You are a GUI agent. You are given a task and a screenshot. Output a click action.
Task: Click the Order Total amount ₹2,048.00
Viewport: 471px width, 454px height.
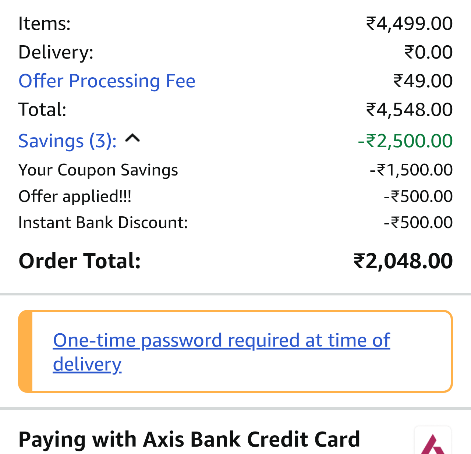[403, 261]
